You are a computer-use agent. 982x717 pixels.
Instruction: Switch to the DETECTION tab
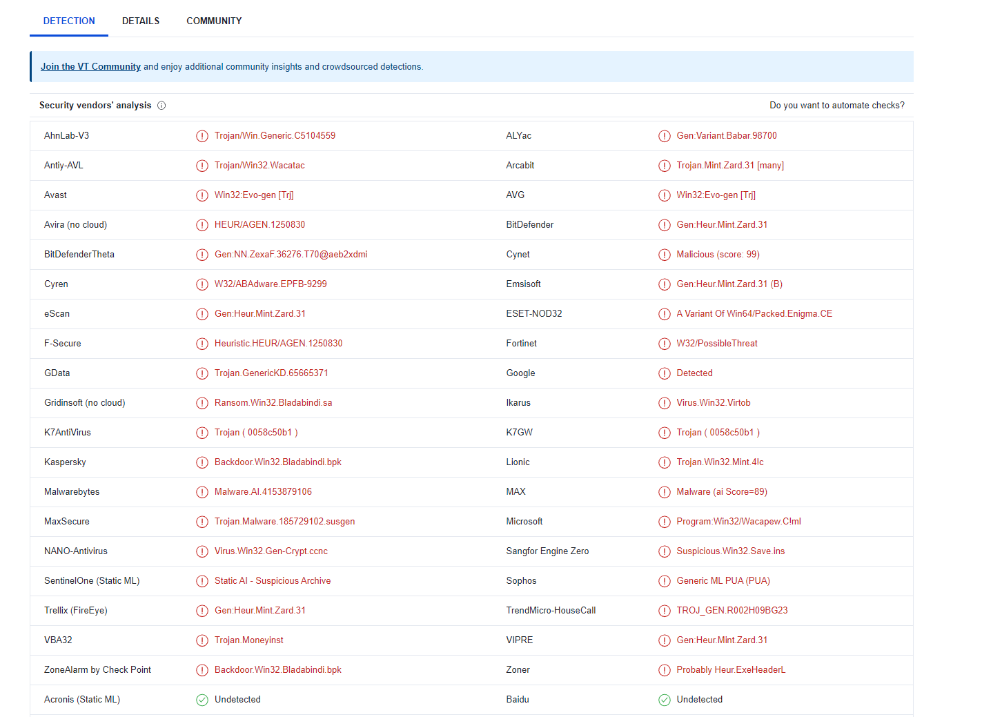[x=69, y=21]
